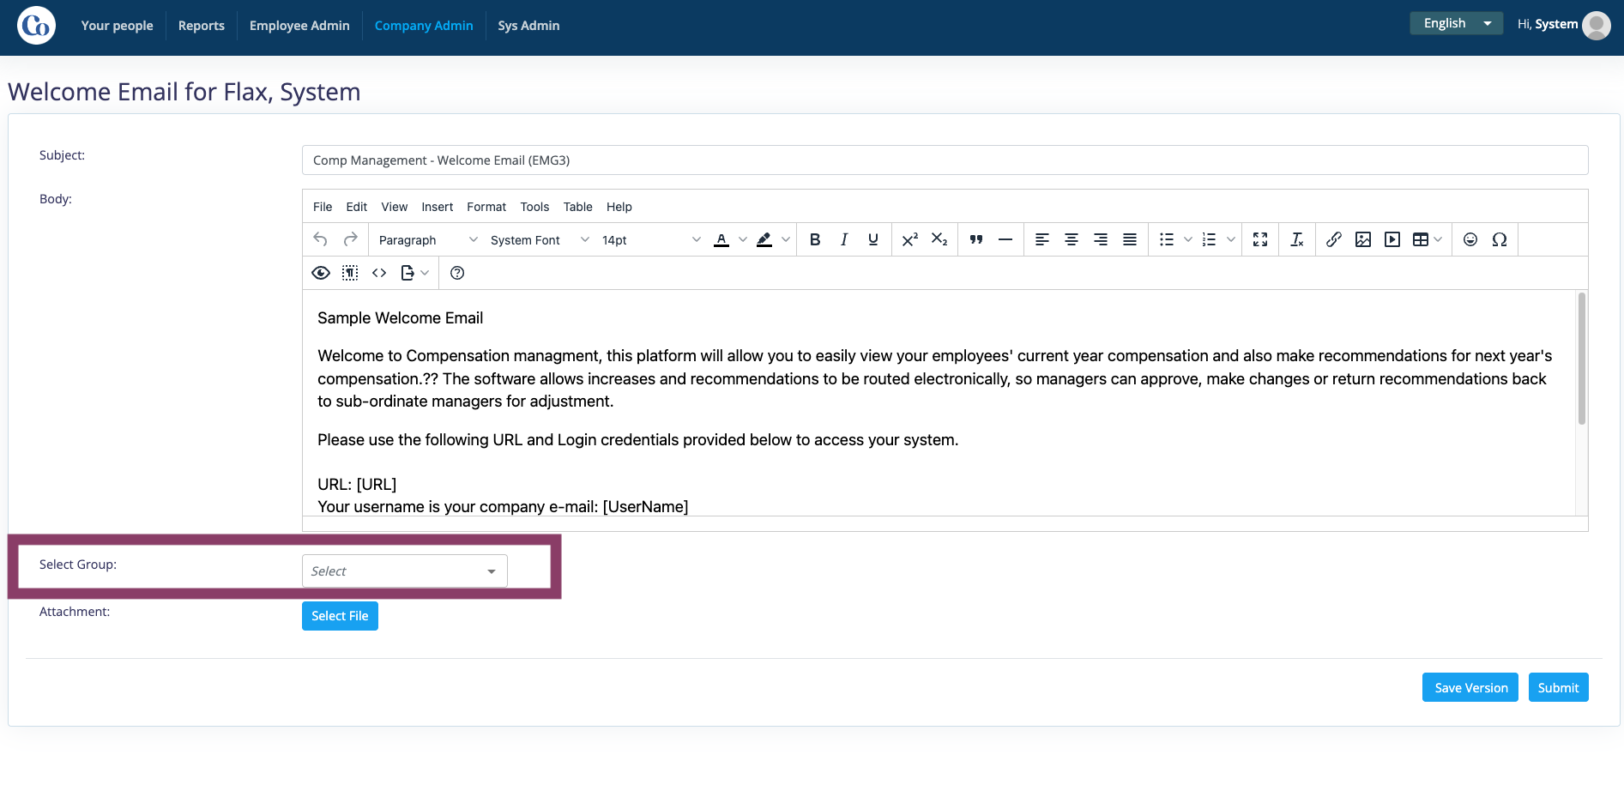Screen dimensions: 1624x791
Task: Click the special character omega icon
Action: (1500, 240)
